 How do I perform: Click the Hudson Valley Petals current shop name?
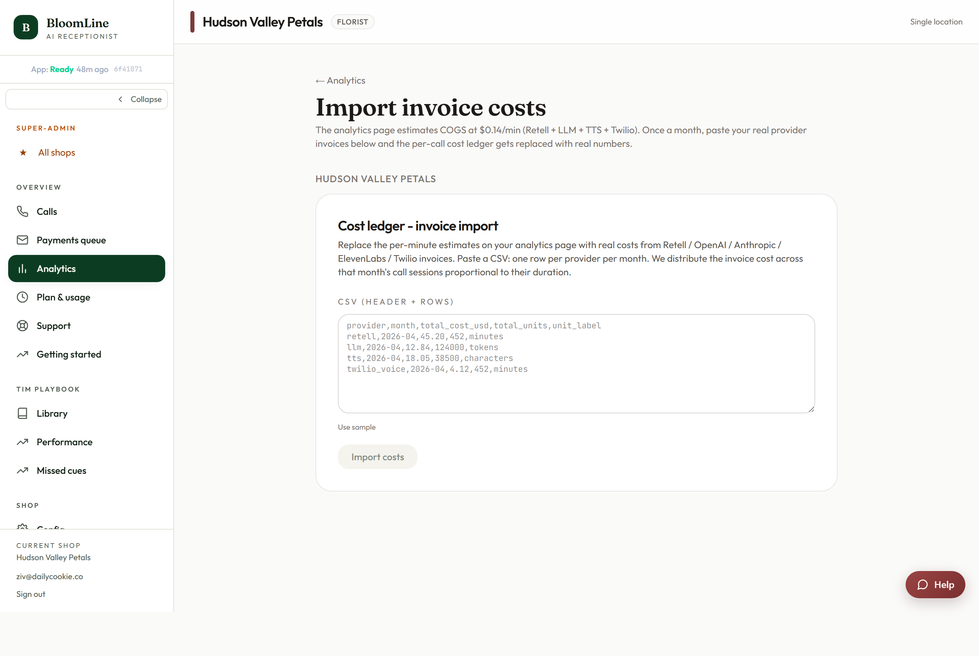(x=53, y=557)
